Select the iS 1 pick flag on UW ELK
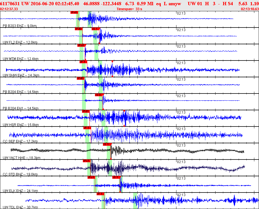This screenshot has height=209, width=259. point(116,177)
